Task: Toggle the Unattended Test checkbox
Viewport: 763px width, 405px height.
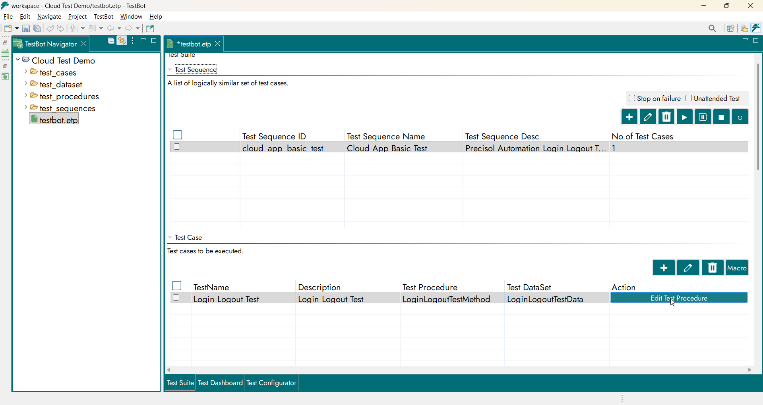Action: click(689, 98)
